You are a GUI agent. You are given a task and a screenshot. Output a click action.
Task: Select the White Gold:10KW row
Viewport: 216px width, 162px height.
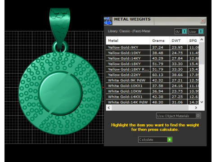tap(153, 91)
